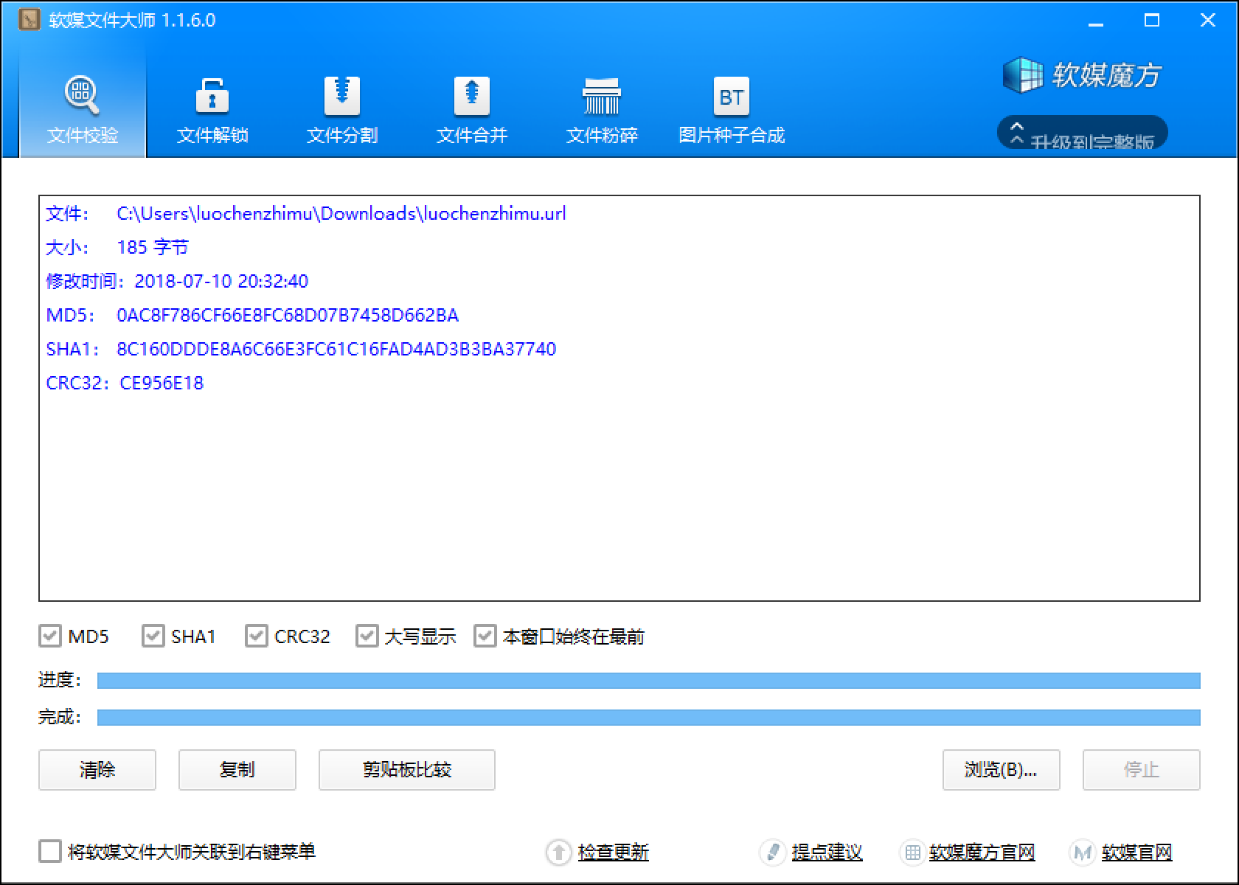Click the 软媒官网 M icon
1239x885 pixels.
point(1082,853)
